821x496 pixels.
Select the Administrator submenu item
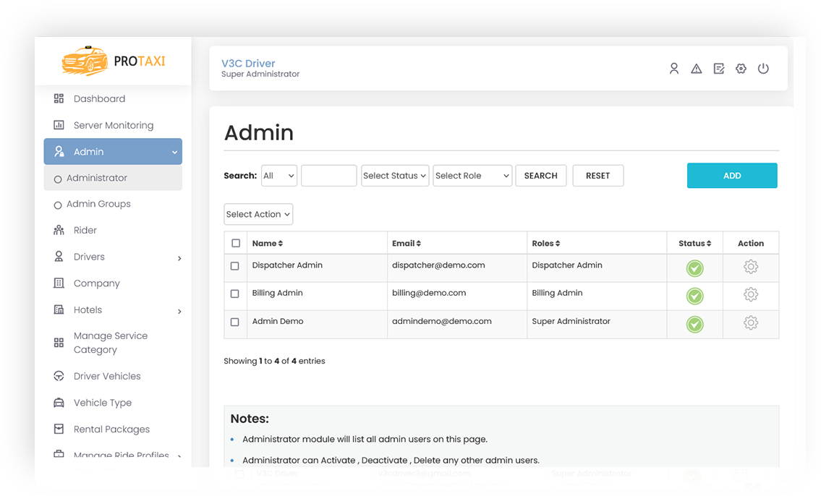(x=113, y=178)
